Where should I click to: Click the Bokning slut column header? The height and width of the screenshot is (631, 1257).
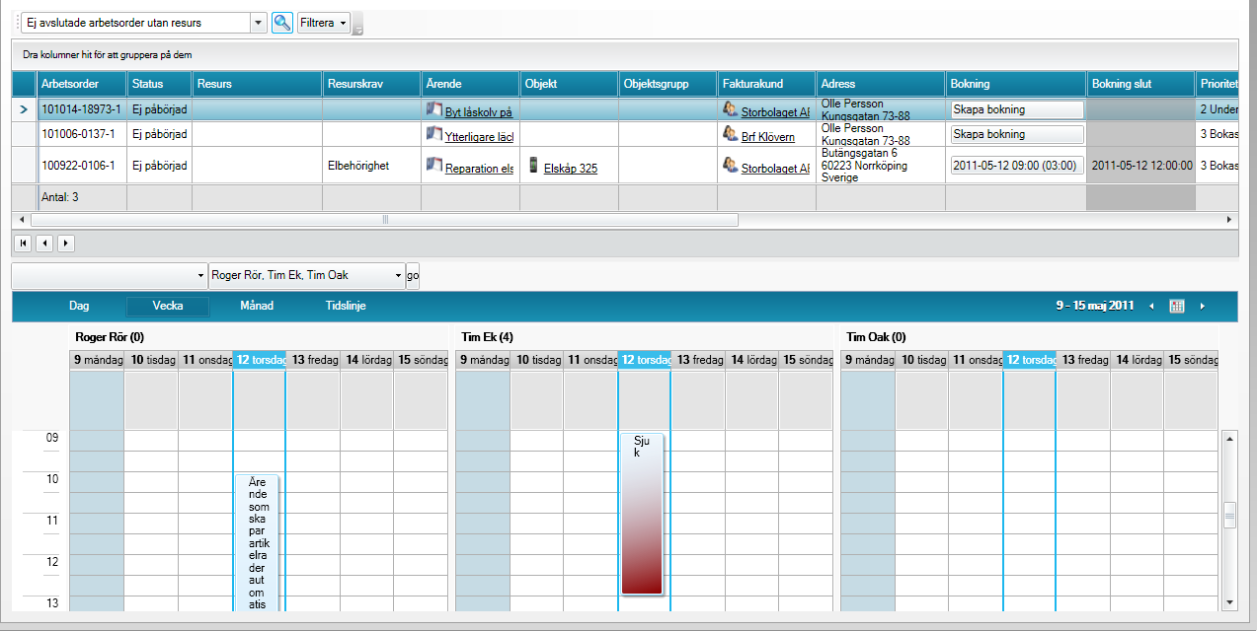coord(1140,84)
